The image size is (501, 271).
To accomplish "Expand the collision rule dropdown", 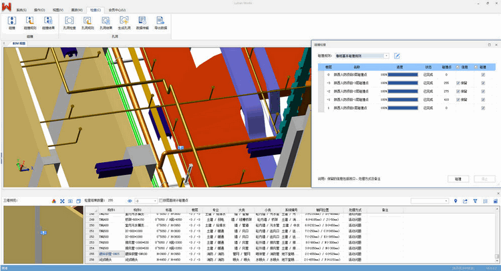I will pyautogui.click(x=385, y=55).
